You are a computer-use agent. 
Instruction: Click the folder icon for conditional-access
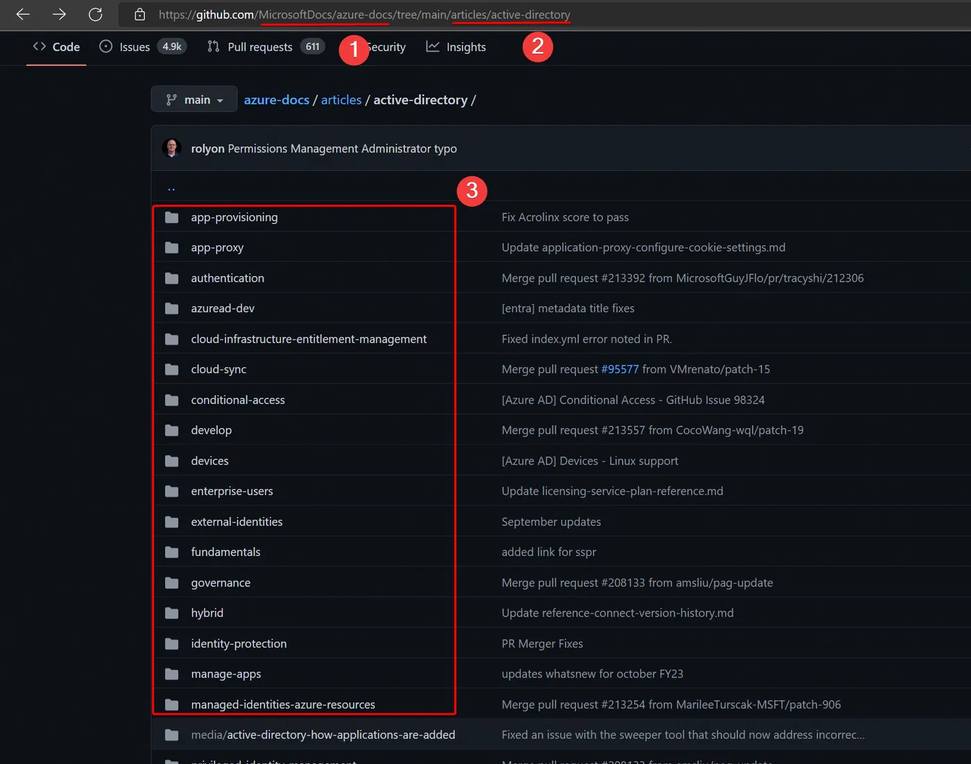pyautogui.click(x=171, y=400)
